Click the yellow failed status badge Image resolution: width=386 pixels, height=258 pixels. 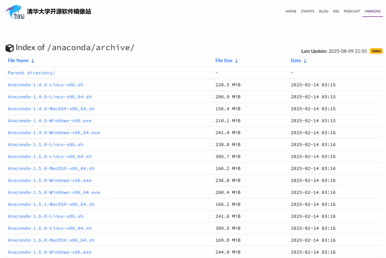point(376,51)
